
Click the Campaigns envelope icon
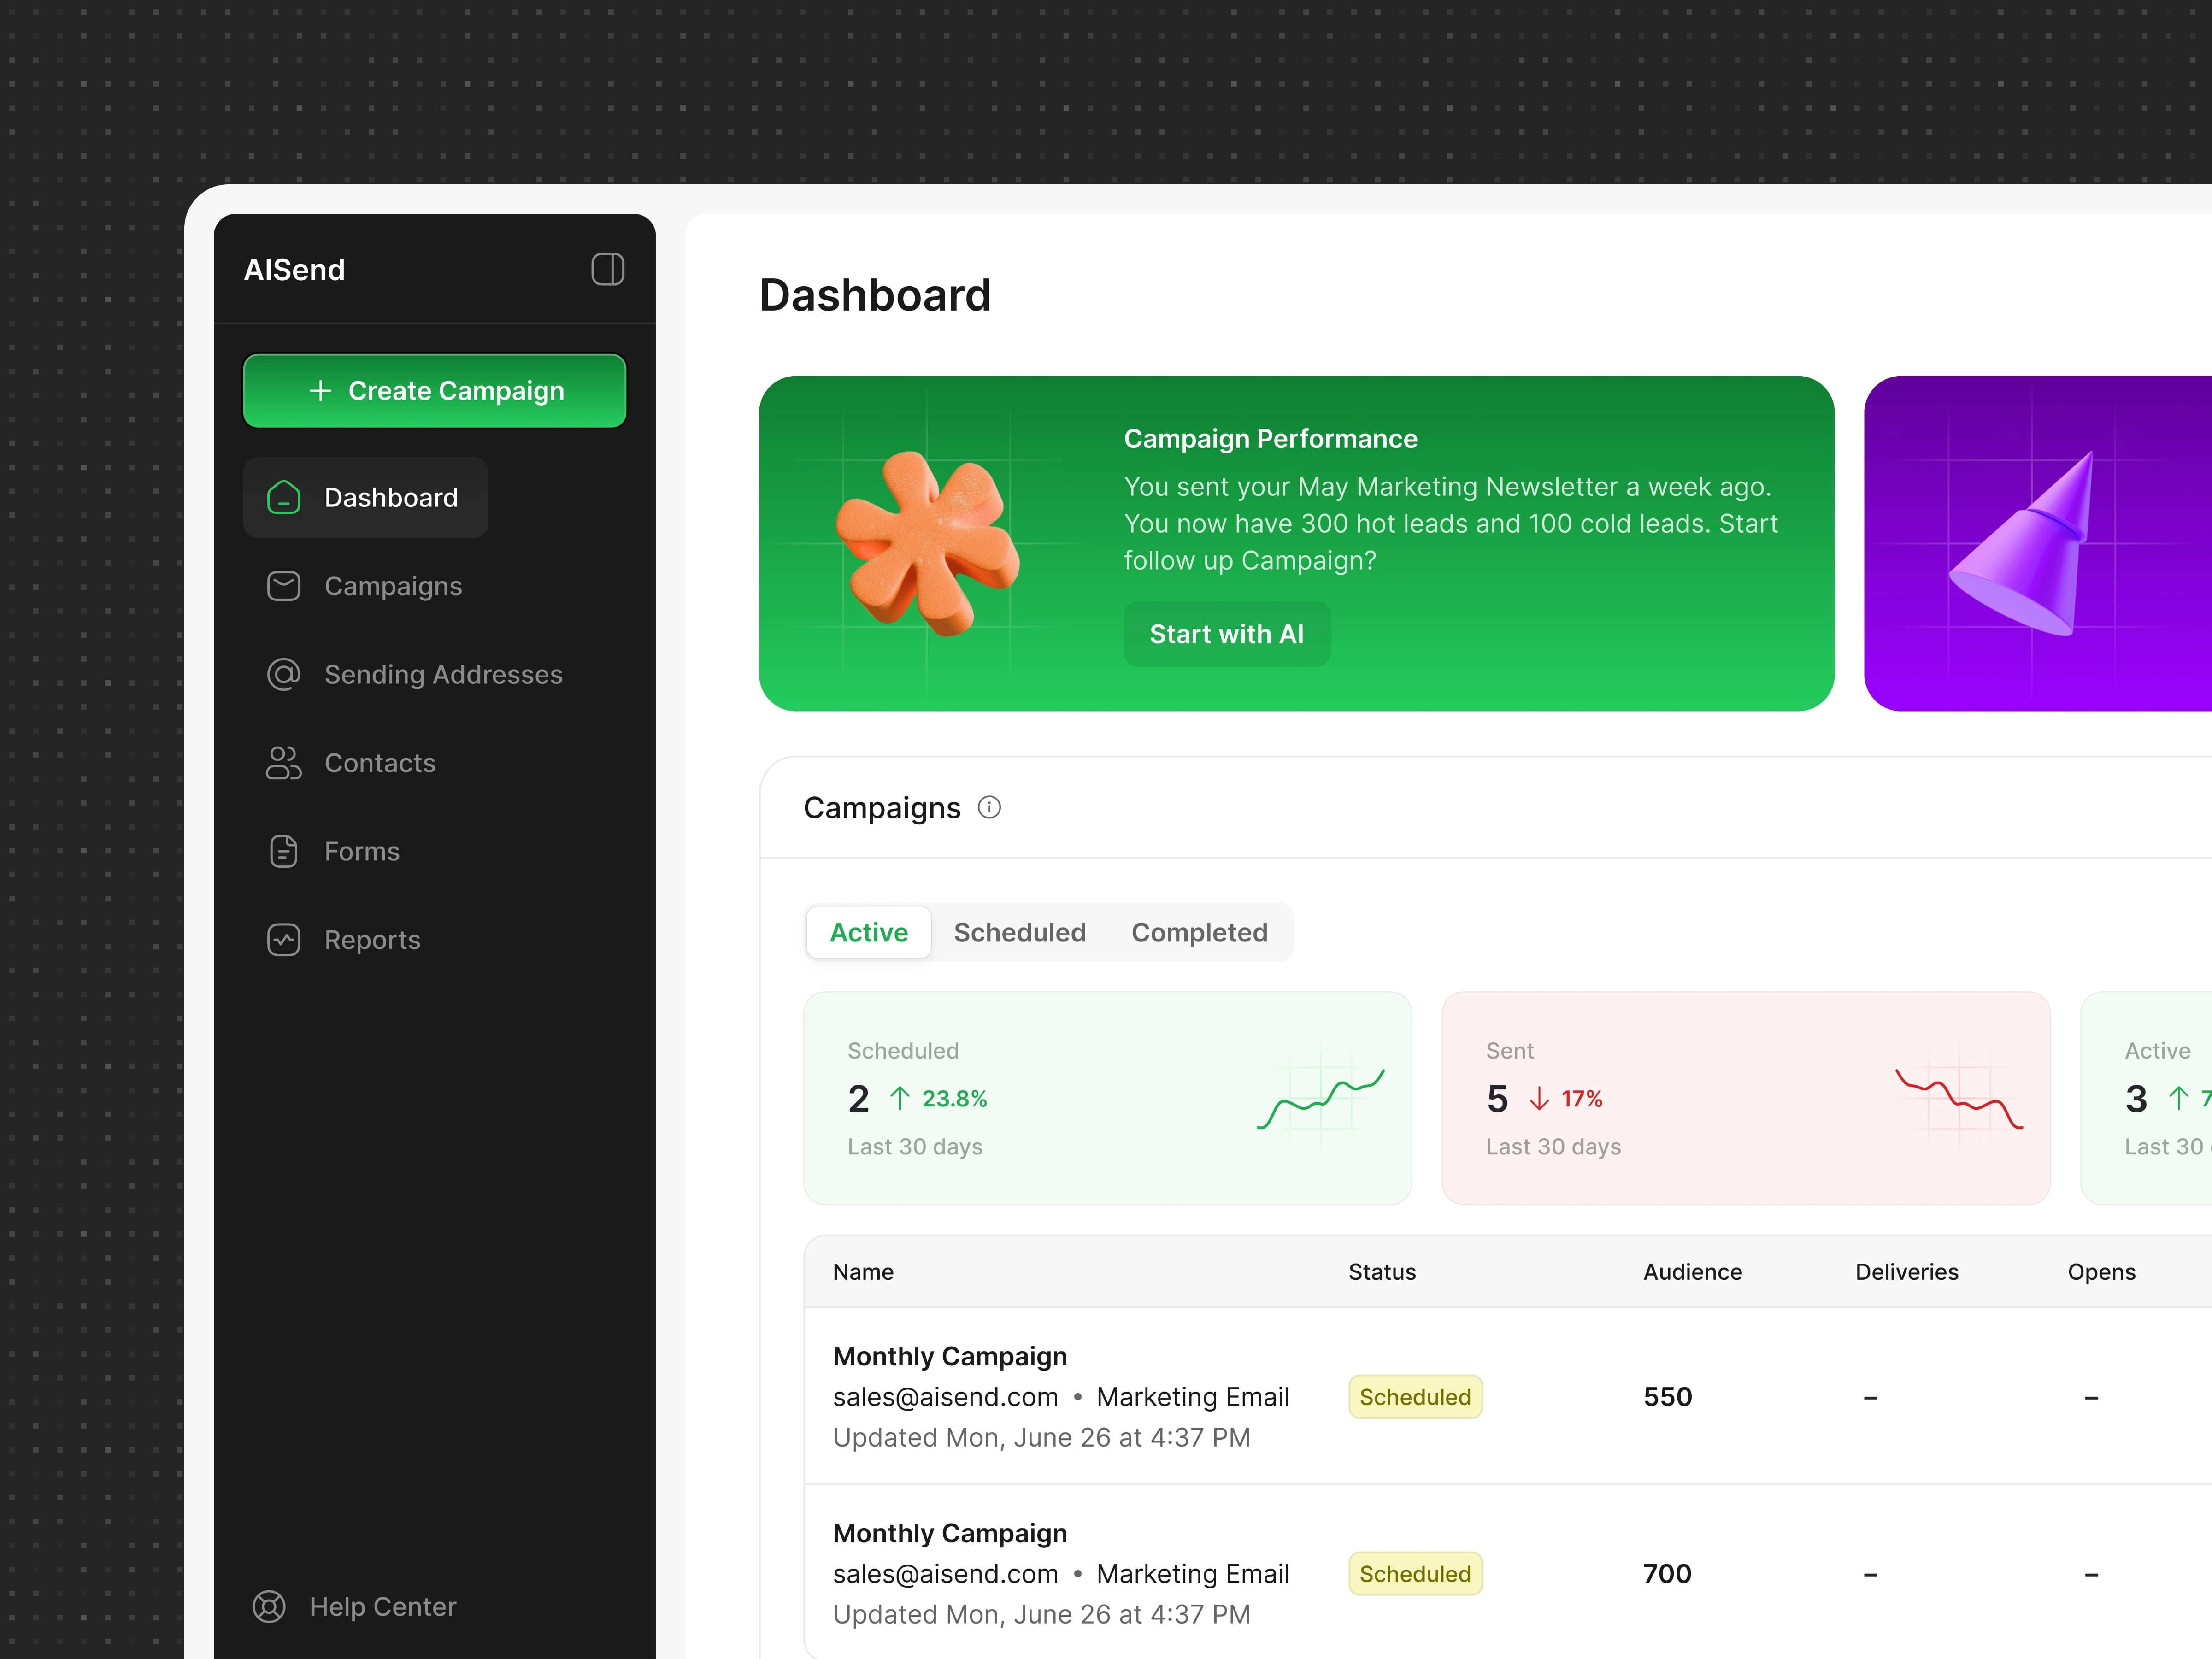(284, 586)
